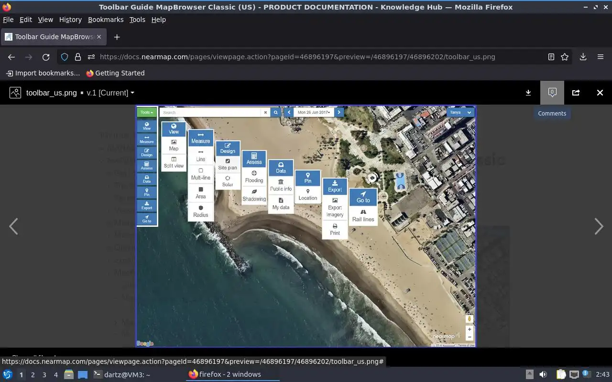Viewport: 612px width, 382px height.
Task: Switch to workspace 2
Action: pyautogui.click(x=33, y=375)
